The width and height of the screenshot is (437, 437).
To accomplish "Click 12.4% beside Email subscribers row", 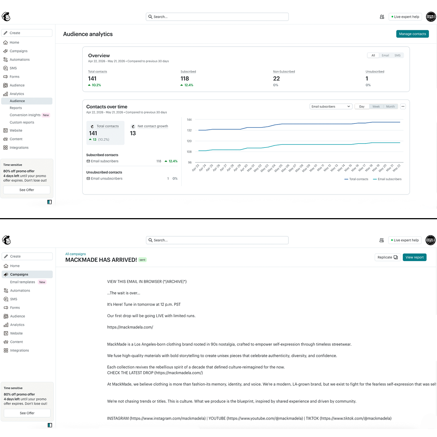I will point(173,161).
